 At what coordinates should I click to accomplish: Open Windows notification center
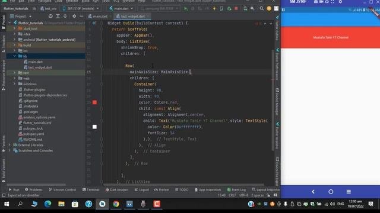[370, 204]
